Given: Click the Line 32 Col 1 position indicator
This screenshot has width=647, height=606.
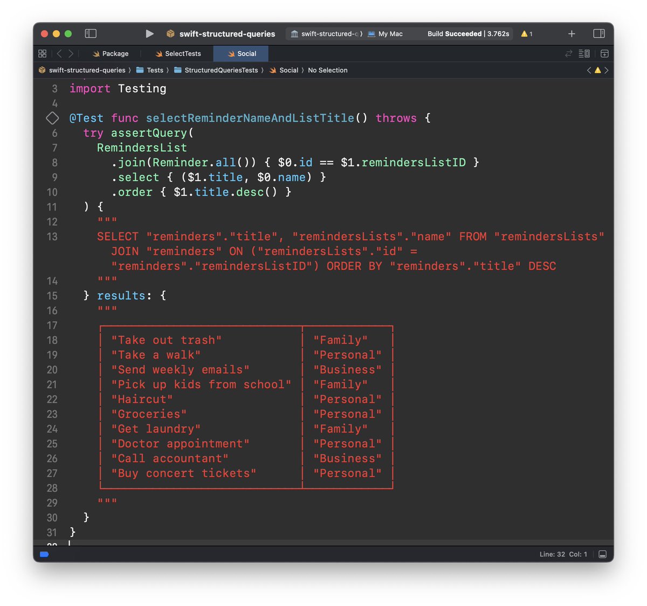Looking at the screenshot, I should tap(563, 554).
